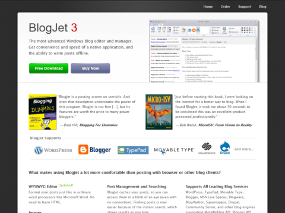Screen dimensions: 285x213
Task: Open the Blog navigation link
Action: 262,7
